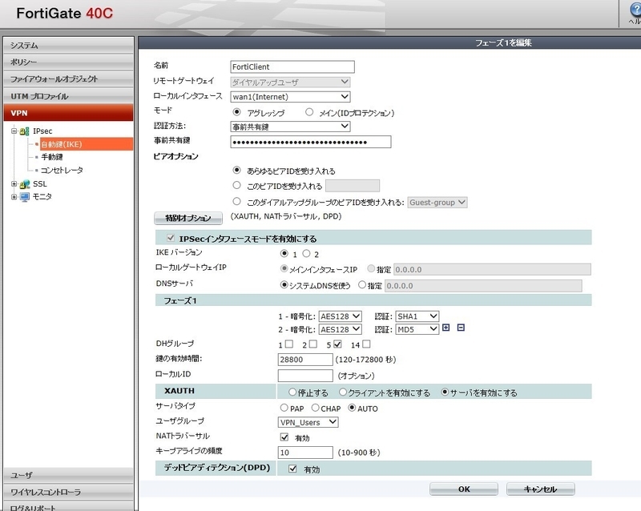The height and width of the screenshot is (511, 641).
Task: Select XAUTH 停止する radio button
Action: (x=292, y=392)
